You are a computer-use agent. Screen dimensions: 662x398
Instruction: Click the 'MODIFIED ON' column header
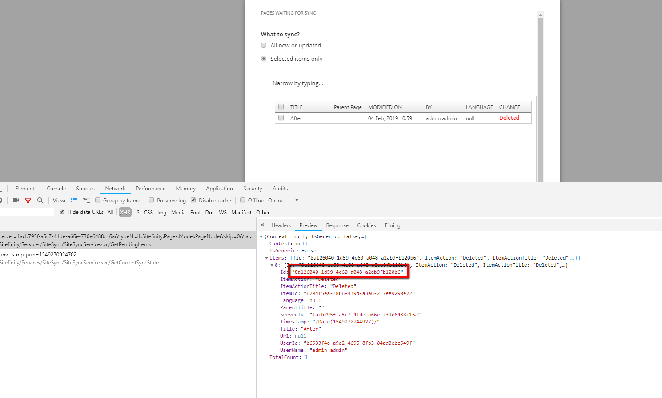tap(385, 107)
